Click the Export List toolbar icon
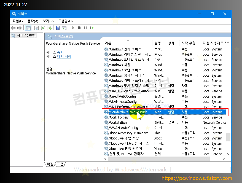Viewport: 242px width, 183px height. pyautogui.click(x=49, y=28)
